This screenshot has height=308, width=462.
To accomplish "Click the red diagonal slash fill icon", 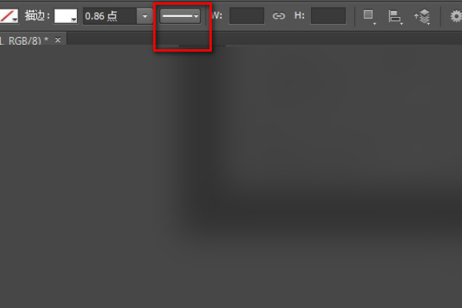I will pos(6,16).
